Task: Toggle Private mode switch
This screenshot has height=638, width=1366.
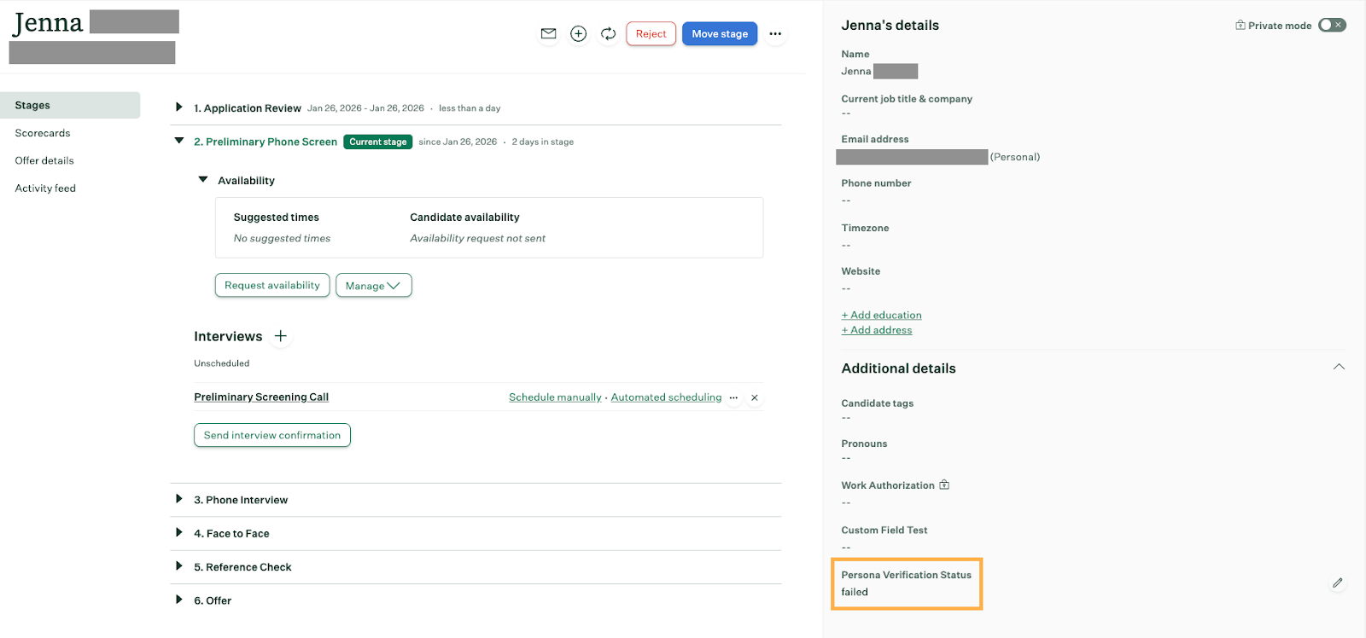Action: [x=1331, y=26]
